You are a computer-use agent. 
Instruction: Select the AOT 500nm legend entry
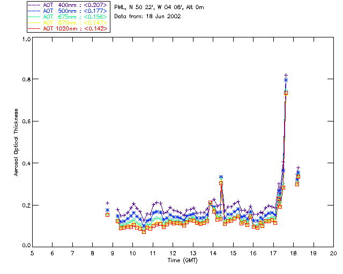68,11
